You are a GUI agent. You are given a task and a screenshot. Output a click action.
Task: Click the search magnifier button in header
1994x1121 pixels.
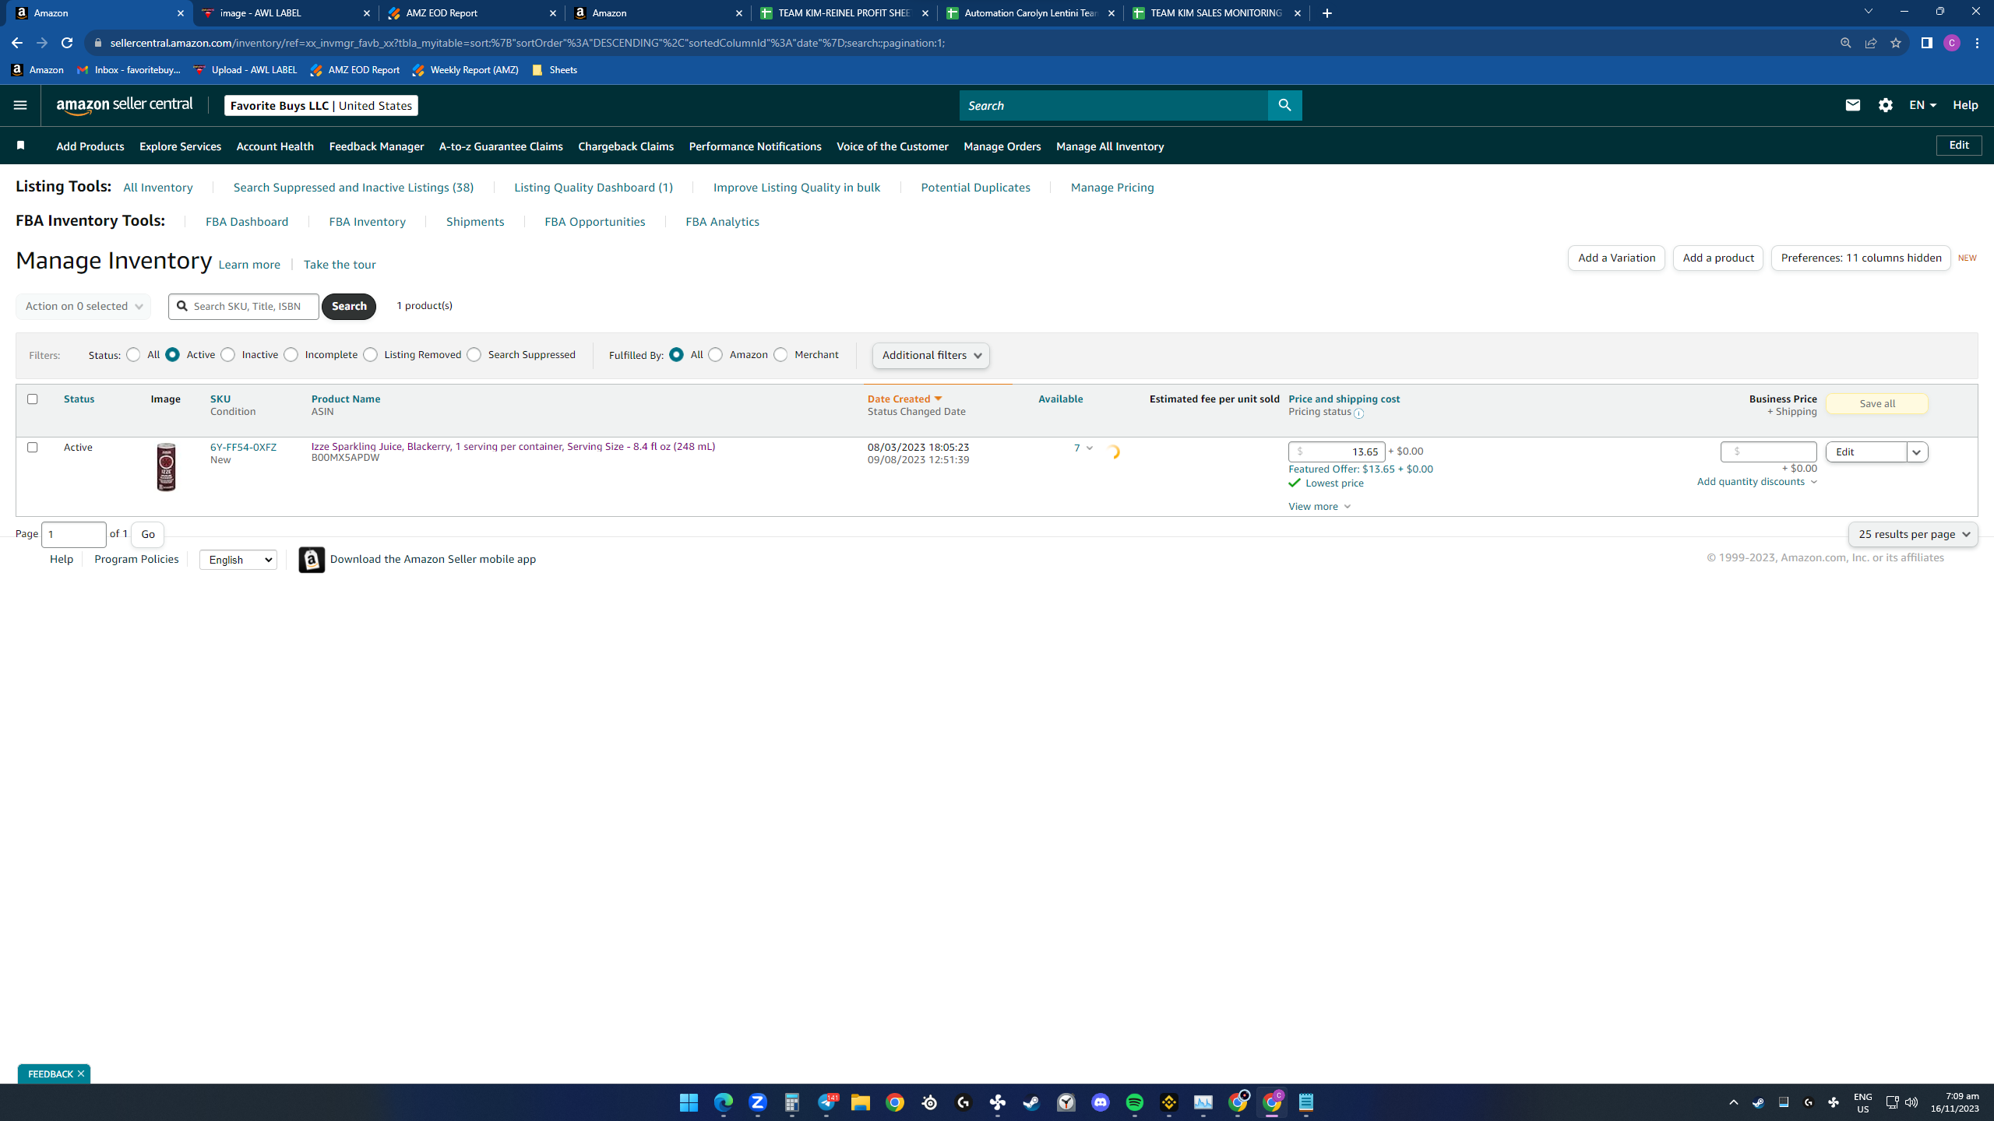(x=1284, y=105)
